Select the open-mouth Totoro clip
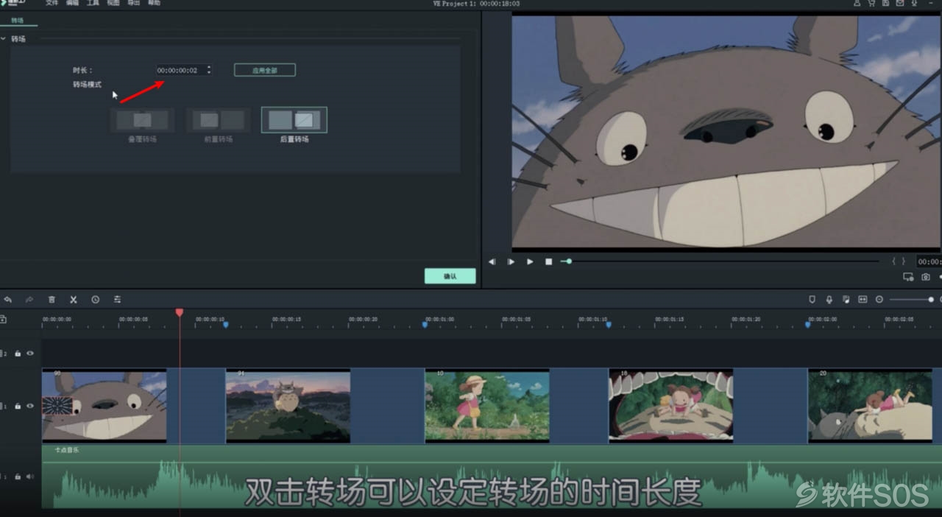The image size is (942, 517). pos(670,405)
